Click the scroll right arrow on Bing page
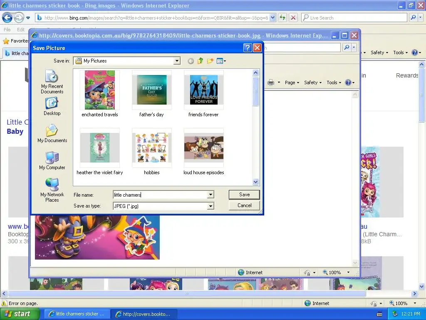The height and width of the screenshot is (320, 426). pyautogui.click(x=415, y=294)
